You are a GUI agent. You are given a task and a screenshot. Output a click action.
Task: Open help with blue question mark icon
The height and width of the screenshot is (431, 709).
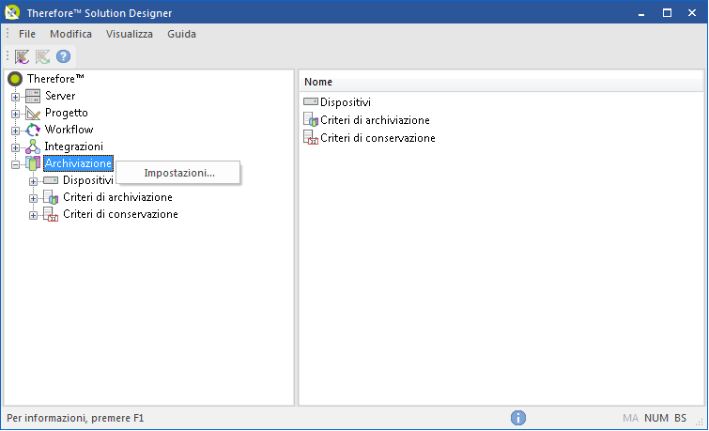tap(63, 56)
